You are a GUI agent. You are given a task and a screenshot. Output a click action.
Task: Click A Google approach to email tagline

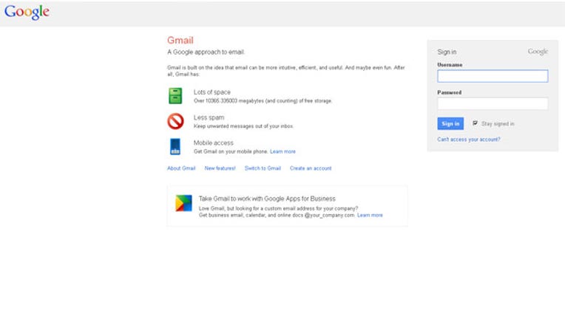(206, 52)
